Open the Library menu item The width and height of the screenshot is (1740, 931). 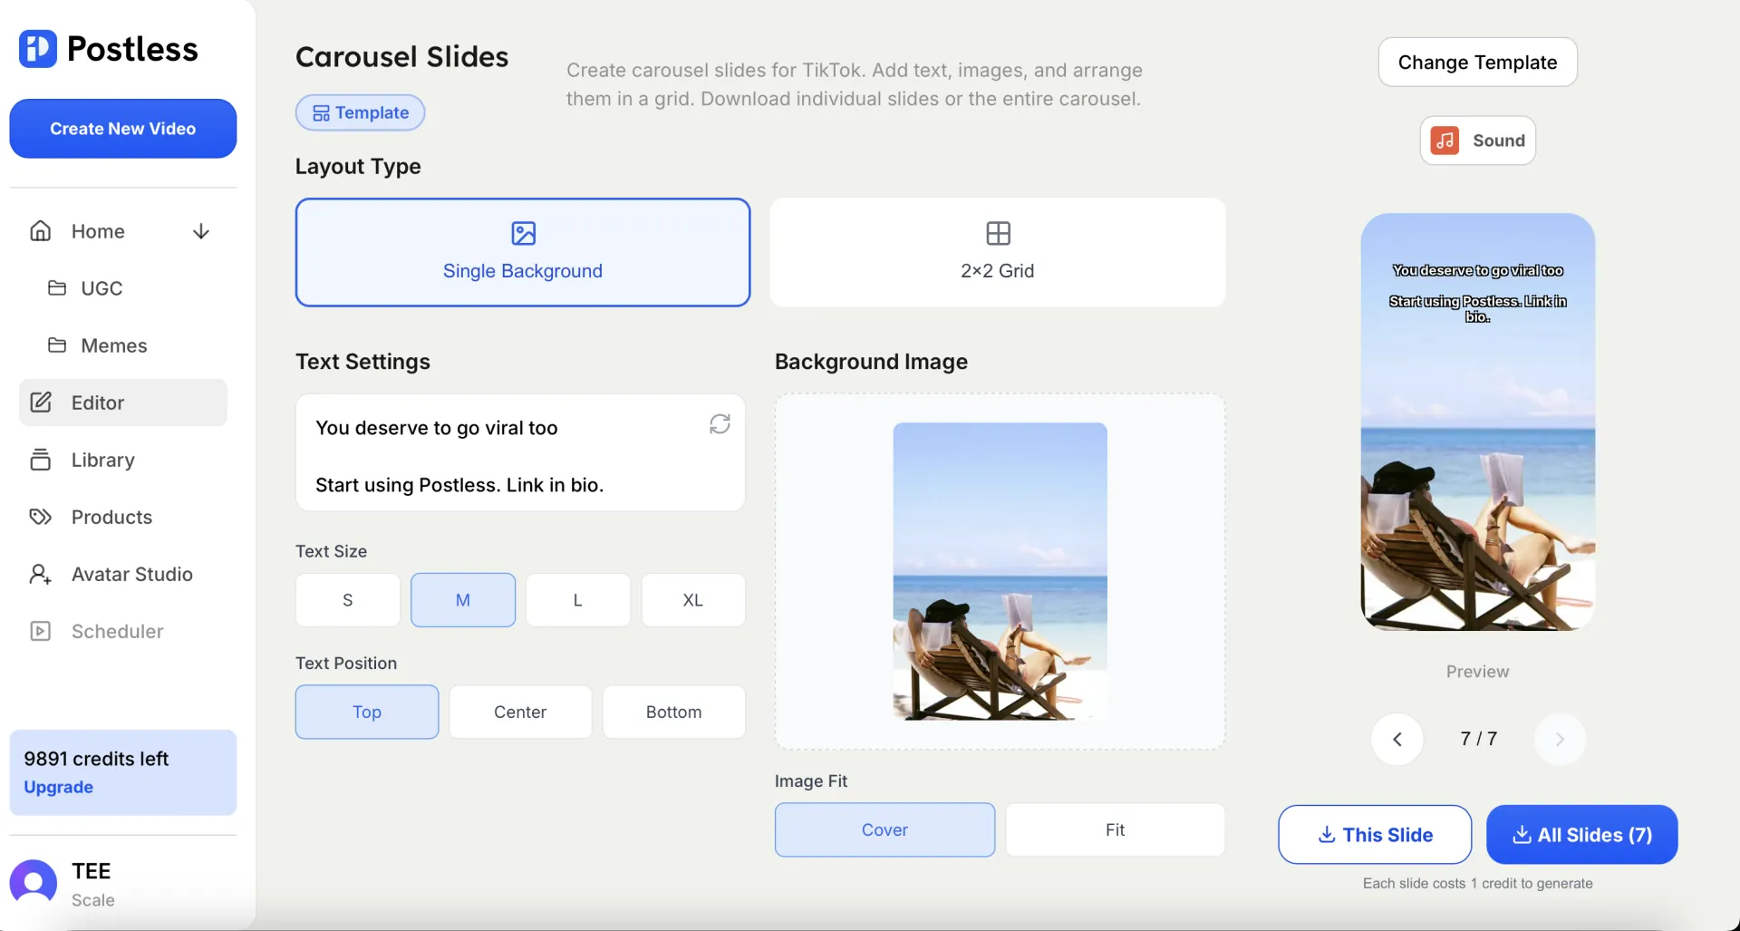pos(102,460)
